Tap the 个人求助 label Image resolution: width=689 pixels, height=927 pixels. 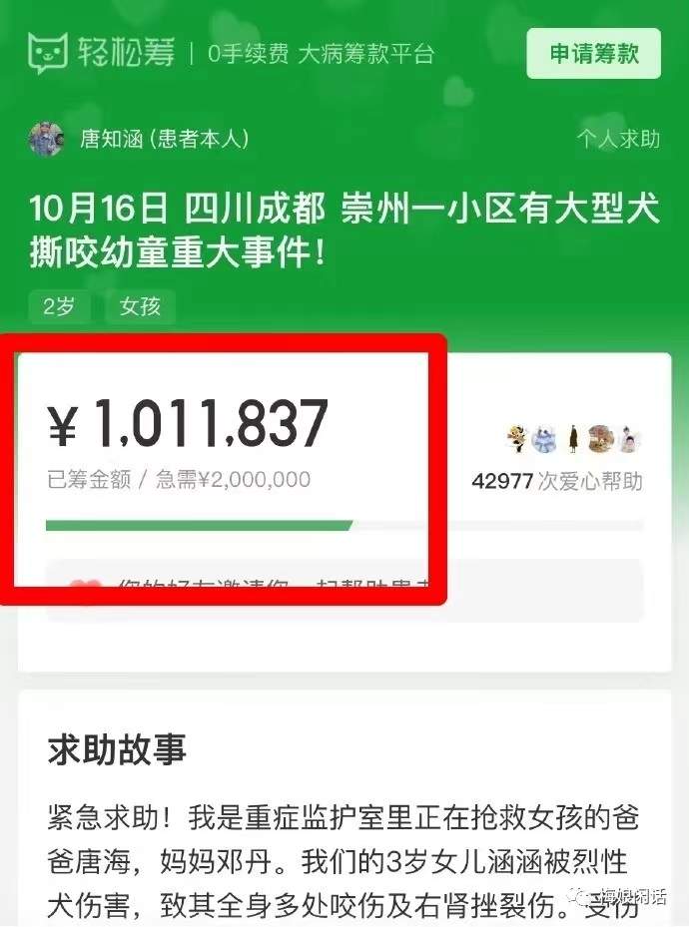(x=618, y=140)
